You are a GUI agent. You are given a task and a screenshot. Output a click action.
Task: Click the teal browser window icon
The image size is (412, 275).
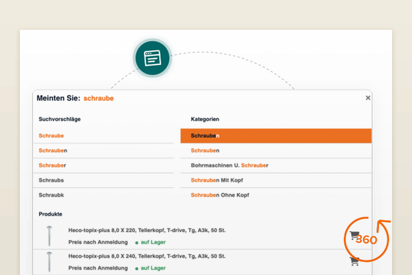pyautogui.click(x=152, y=58)
